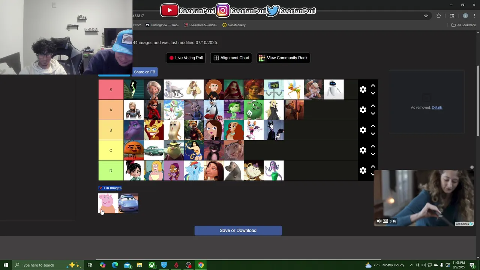The width and height of the screenshot is (480, 270).
Task: Select the D tier color label
Action: (x=111, y=171)
